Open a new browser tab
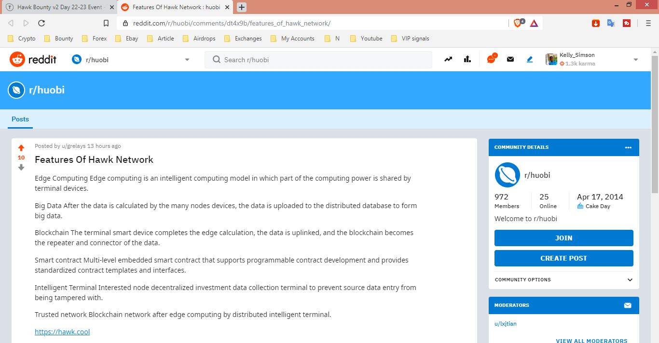Image resolution: width=659 pixels, height=343 pixels. [x=242, y=7]
